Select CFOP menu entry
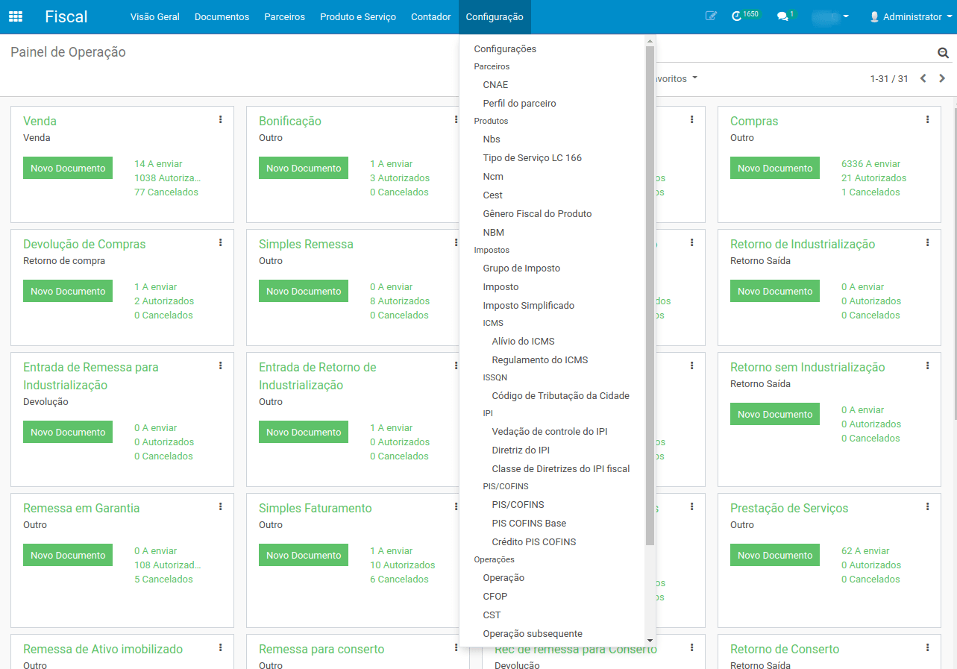 pos(495,597)
